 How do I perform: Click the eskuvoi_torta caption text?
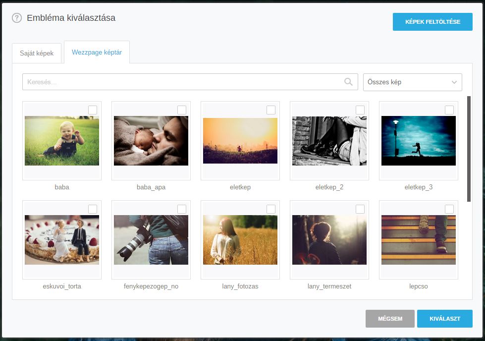coord(62,286)
